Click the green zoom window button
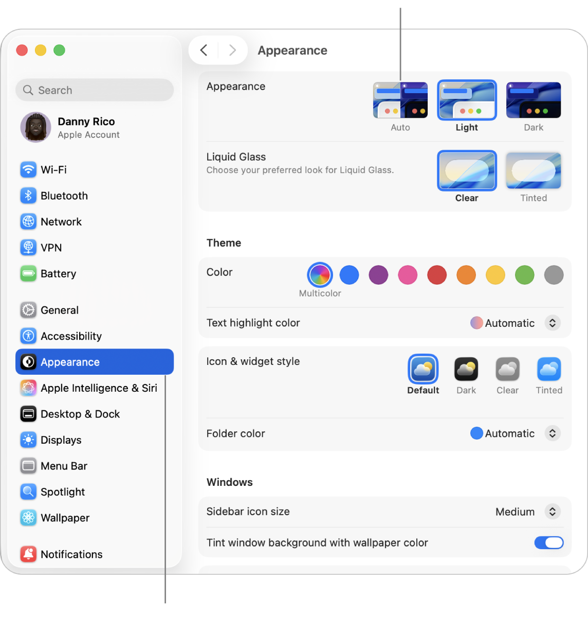The width and height of the screenshot is (588, 630). (60, 50)
